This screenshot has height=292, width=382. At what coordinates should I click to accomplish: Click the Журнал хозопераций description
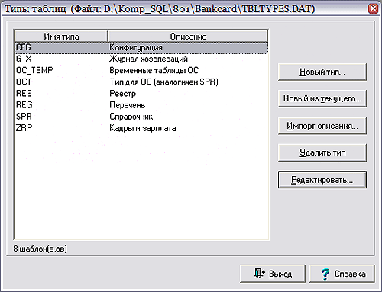click(148, 59)
